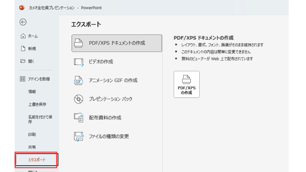Click the New blank page icon
Image resolution: width=306 pixels, height=172 pixels.
23,49
